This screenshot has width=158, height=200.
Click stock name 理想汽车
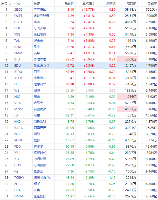tap(40, 84)
